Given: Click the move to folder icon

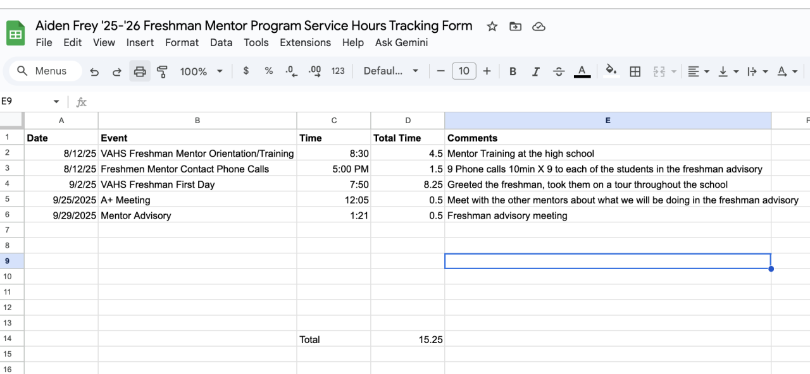Looking at the screenshot, I should (516, 27).
